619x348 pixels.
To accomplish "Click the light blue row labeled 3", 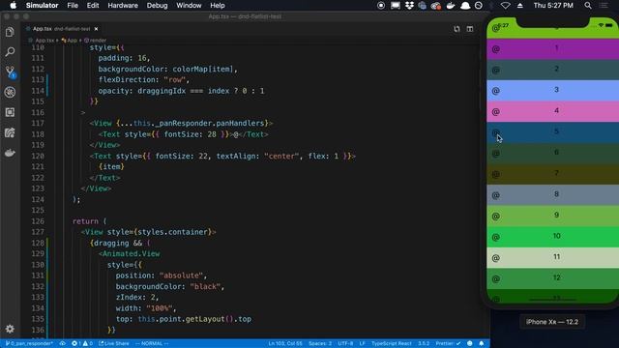I will click(x=552, y=90).
